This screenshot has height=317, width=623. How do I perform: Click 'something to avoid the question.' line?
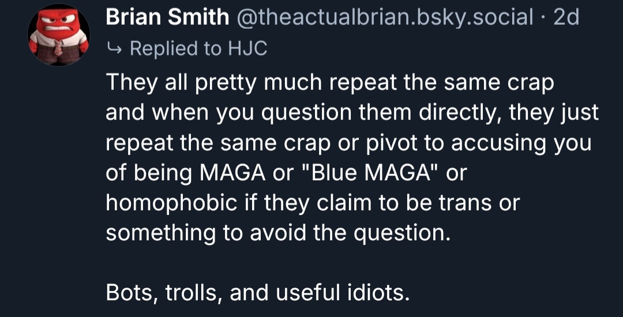tap(277, 232)
